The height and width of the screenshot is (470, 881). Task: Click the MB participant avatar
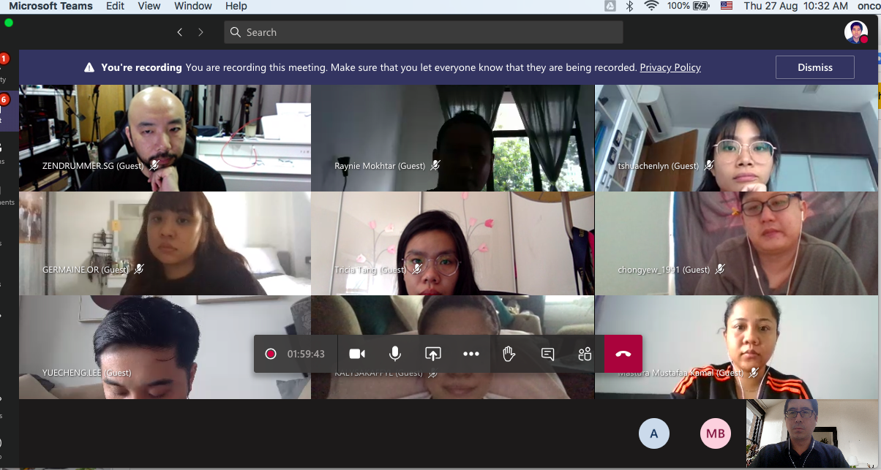(x=715, y=433)
